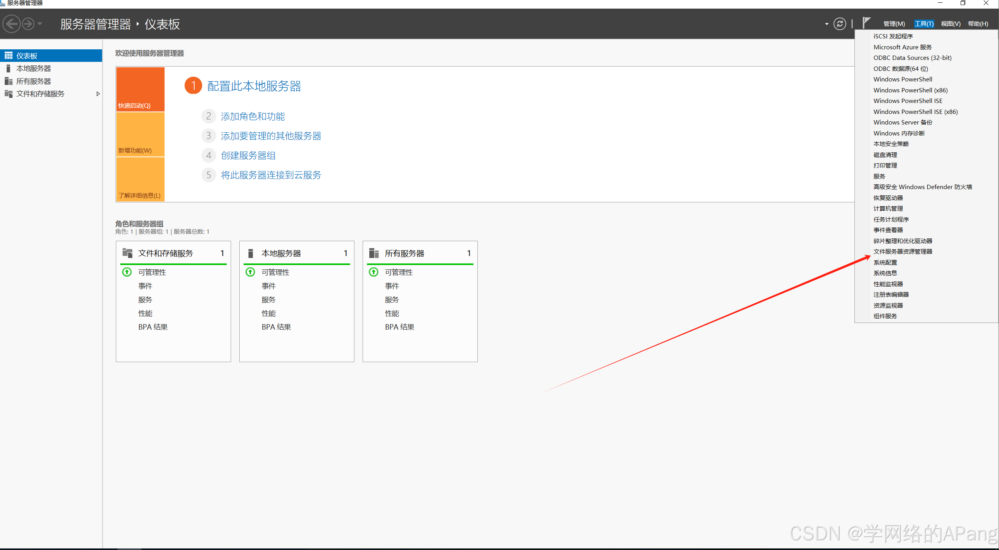The width and height of the screenshot is (999, 550).
Task: Click the orange Quick Start (快速启动) tile
Action: click(140, 89)
